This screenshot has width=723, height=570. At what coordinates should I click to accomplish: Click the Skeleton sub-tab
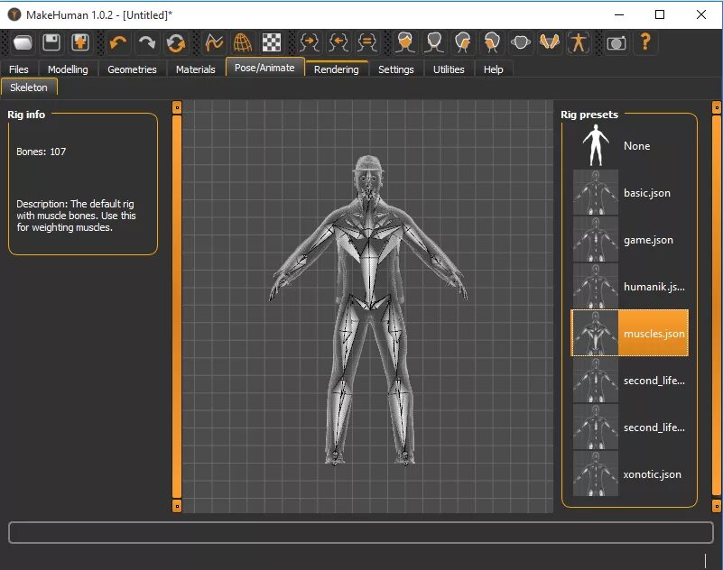click(29, 87)
